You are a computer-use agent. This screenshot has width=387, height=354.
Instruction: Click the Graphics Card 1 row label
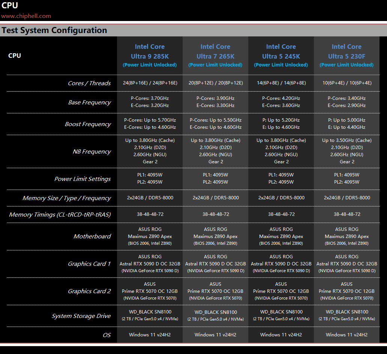89,264
